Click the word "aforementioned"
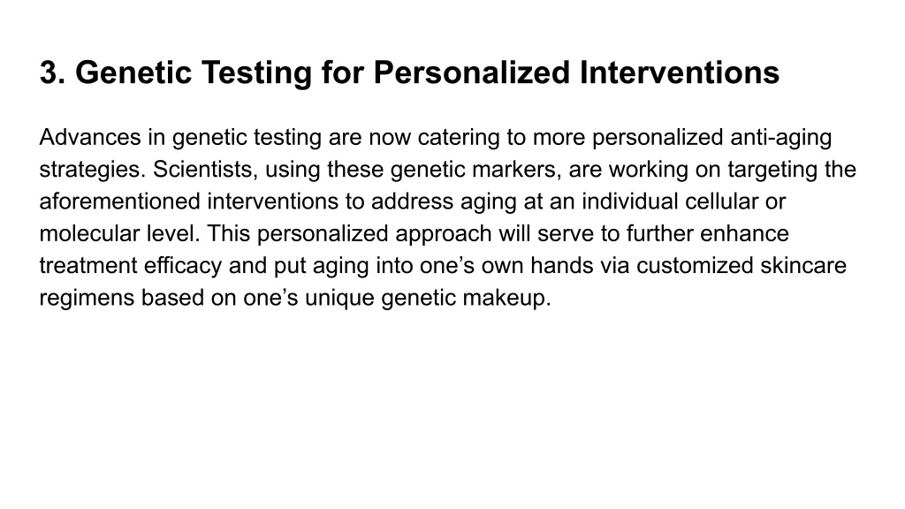This screenshot has width=905, height=509. pos(119,201)
